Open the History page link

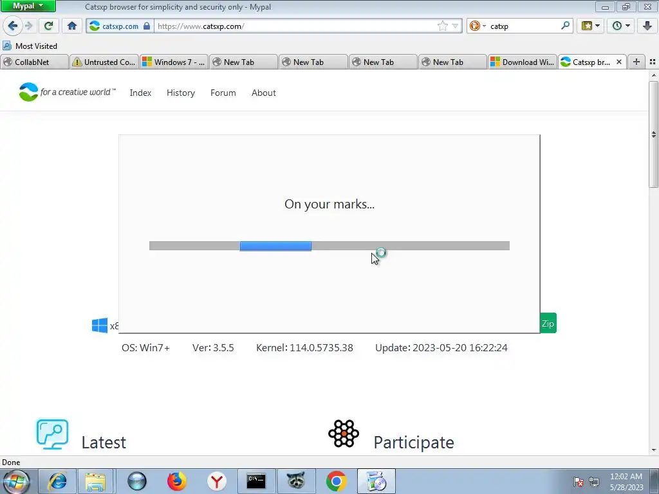point(181,93)
